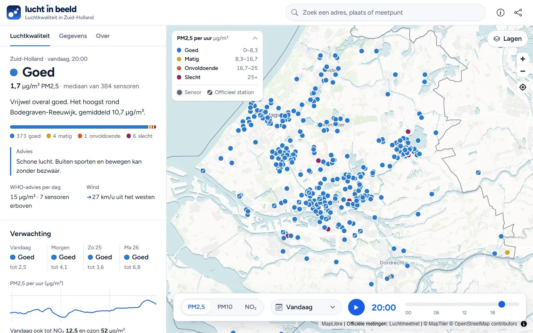Click the 1 onvoldoende count label
Image resolution: width=533 pixels, height=333 pixels.
pyautogui.click(x=99, y=136)
